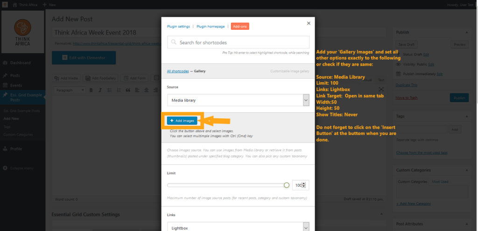Viewport: 478px width, 231px height.
Task: Toggle Italic in the editor toolbar
Action: click(x=100, y=90)
